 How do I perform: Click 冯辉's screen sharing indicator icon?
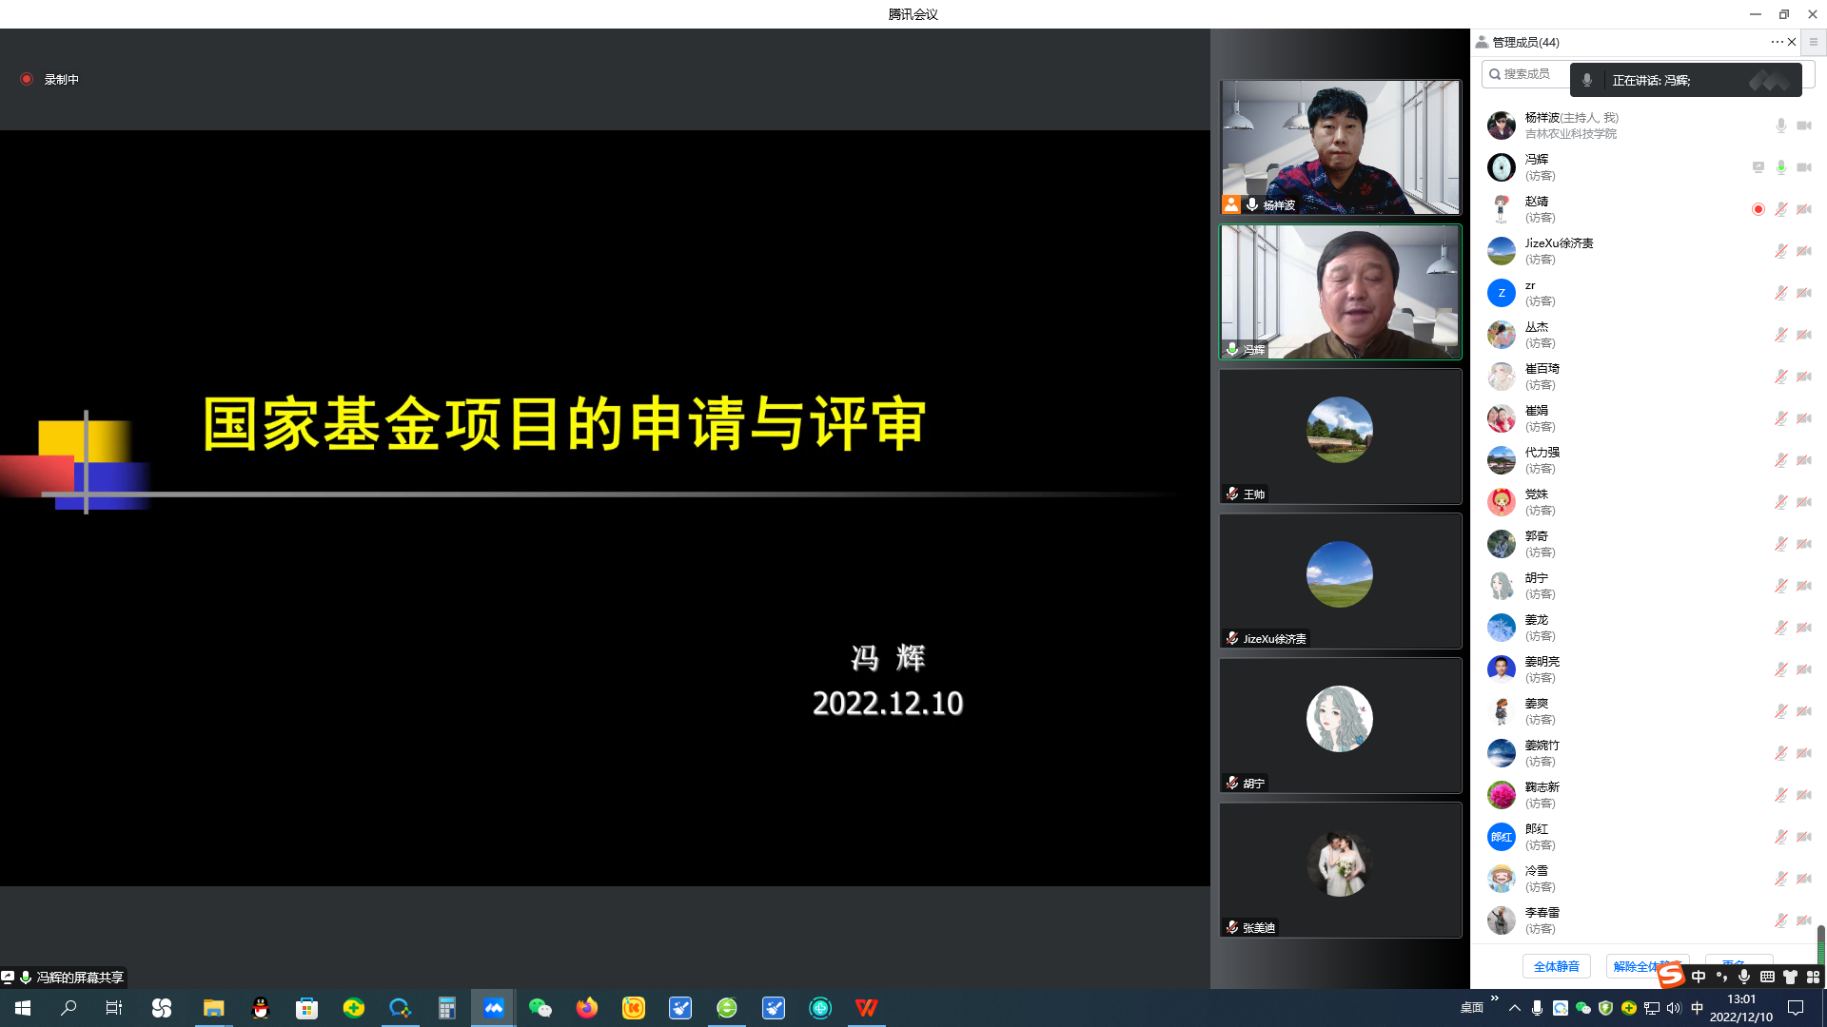click(1758, 167)
